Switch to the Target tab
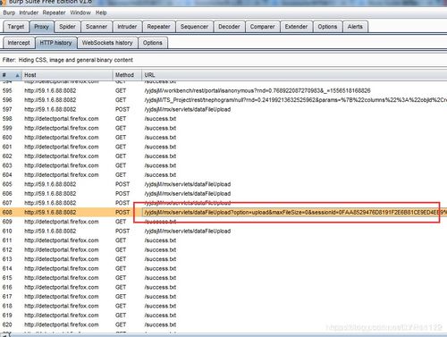 click(x=16, y=27)
